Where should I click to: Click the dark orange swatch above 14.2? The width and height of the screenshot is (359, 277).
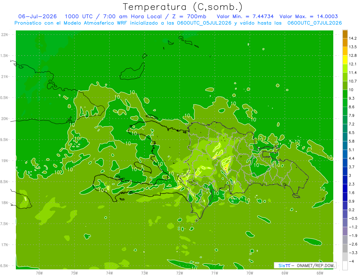coord(345,34)
